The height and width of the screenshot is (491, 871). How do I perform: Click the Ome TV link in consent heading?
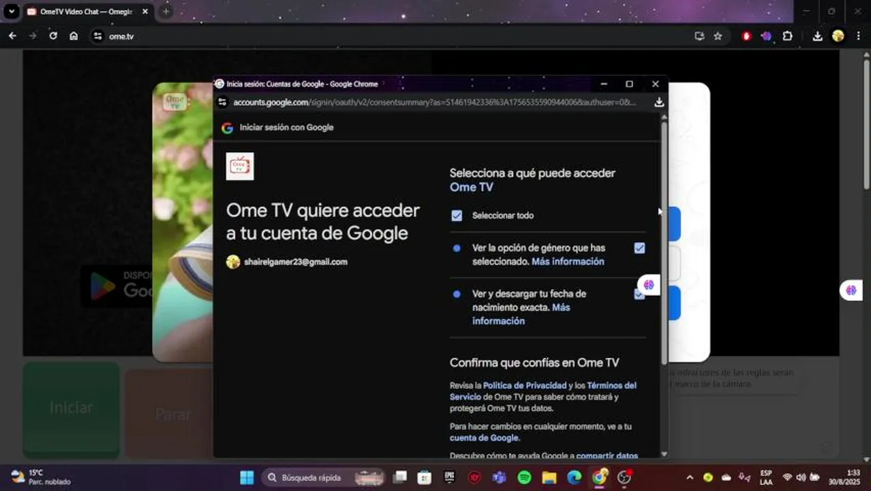pos(472,188)
